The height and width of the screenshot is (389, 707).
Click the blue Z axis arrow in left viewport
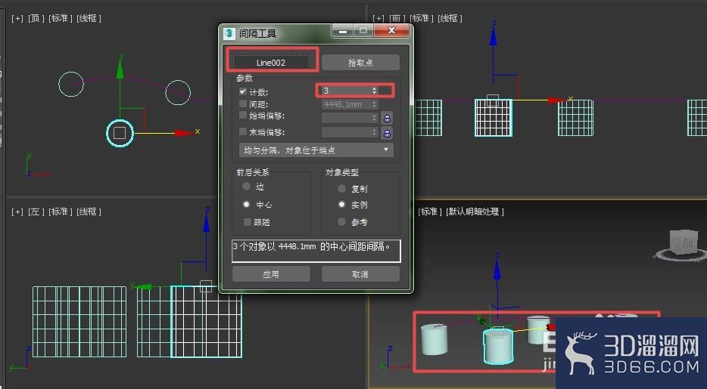(x=207, y=222)
